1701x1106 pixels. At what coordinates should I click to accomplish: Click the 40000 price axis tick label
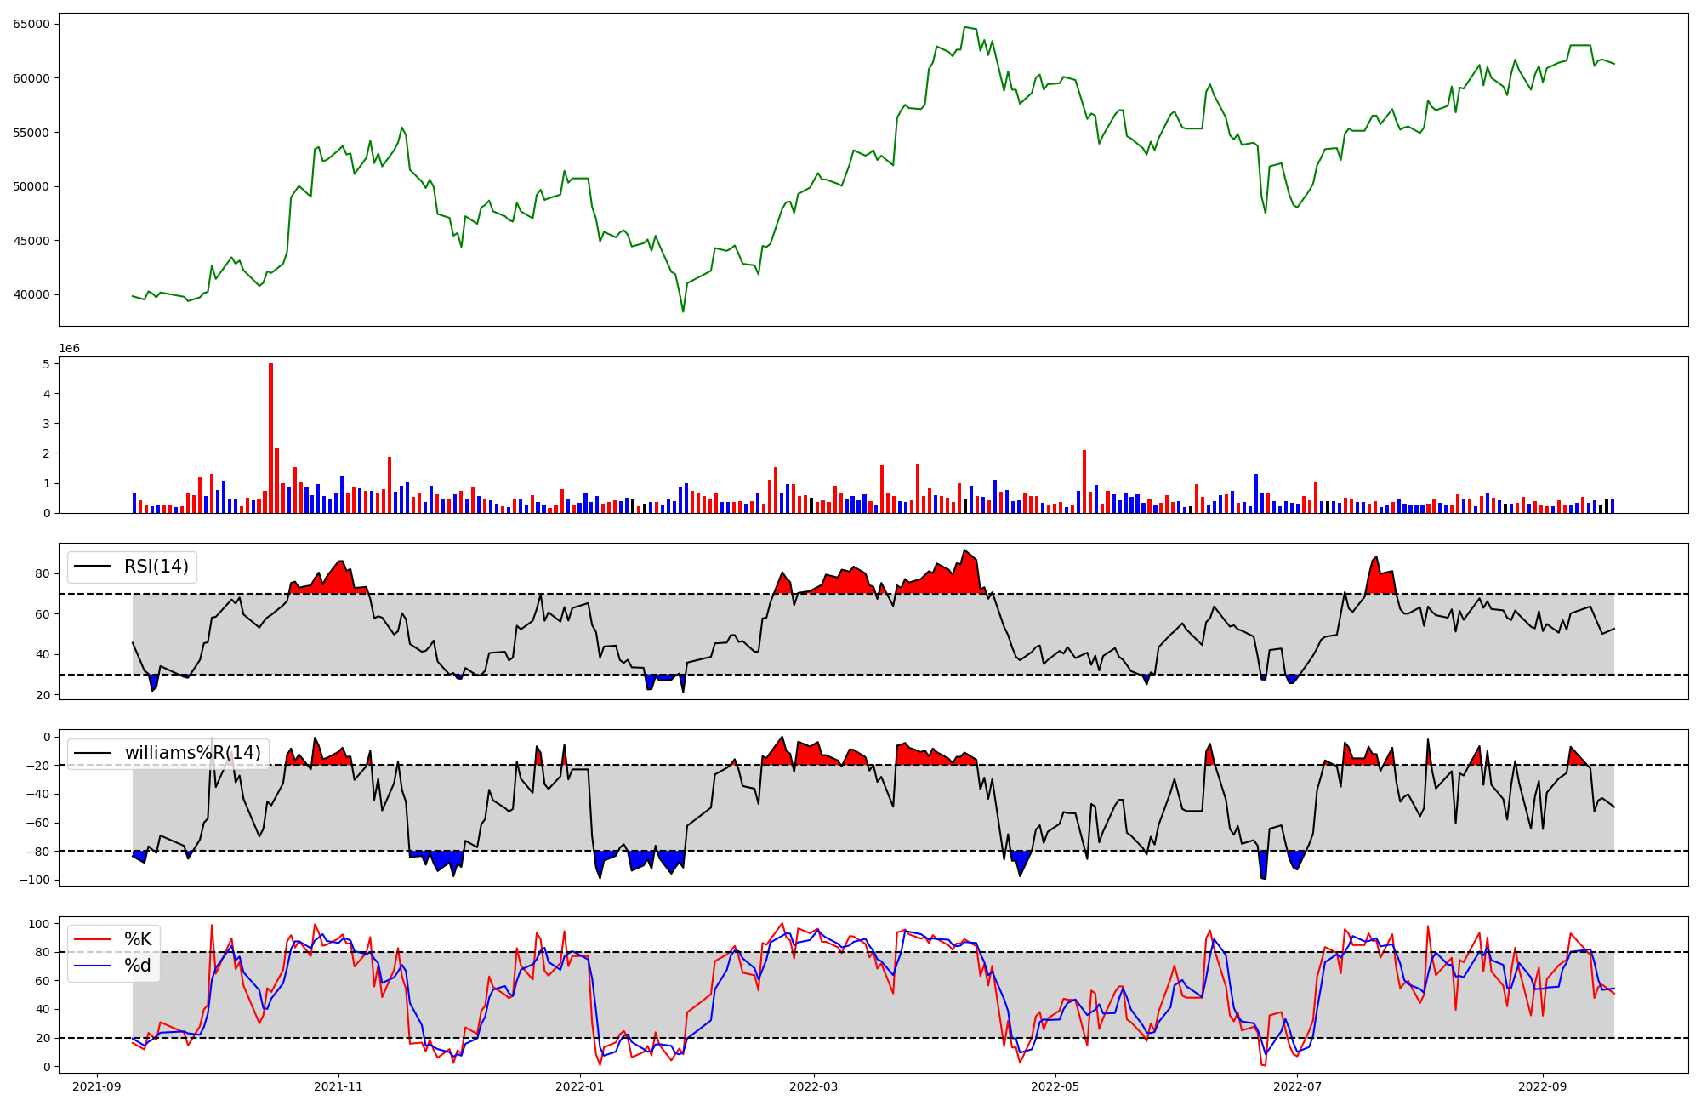[x=31, y=295]
